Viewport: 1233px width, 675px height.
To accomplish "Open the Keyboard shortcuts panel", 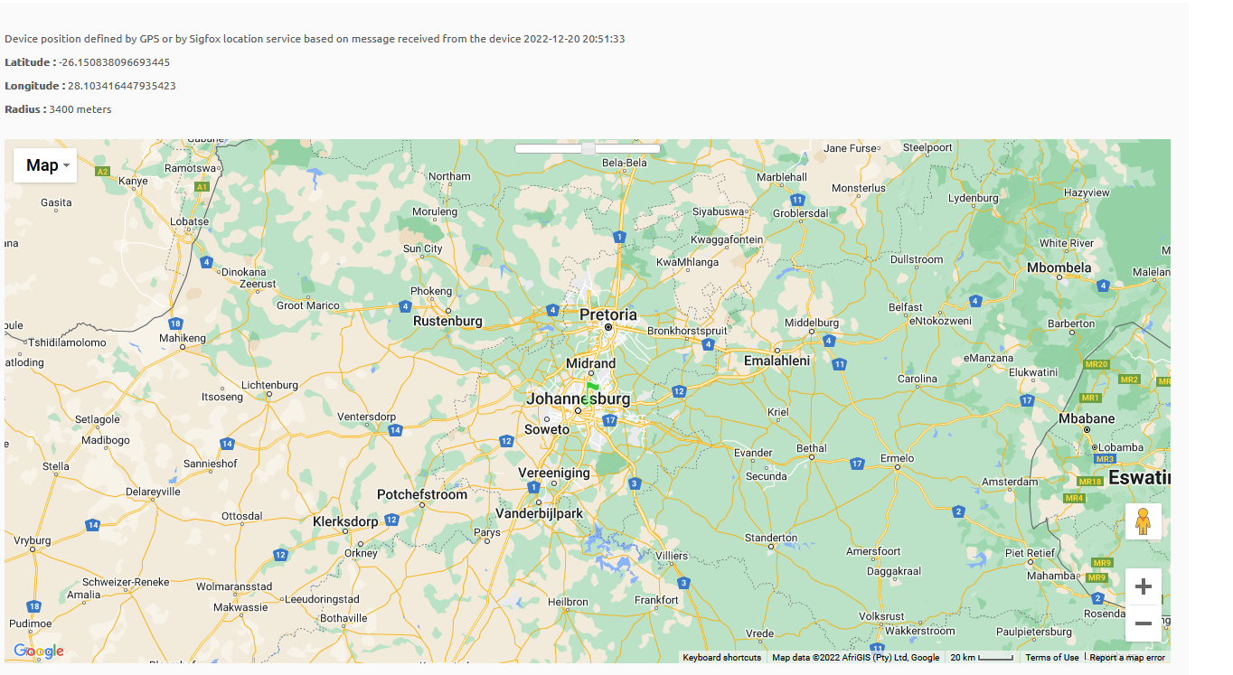I will tap(721, 657).
